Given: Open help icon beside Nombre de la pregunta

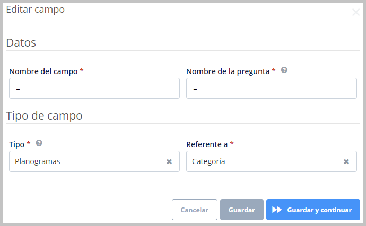Looking at the screenshot, I should (x=284, y=70).
